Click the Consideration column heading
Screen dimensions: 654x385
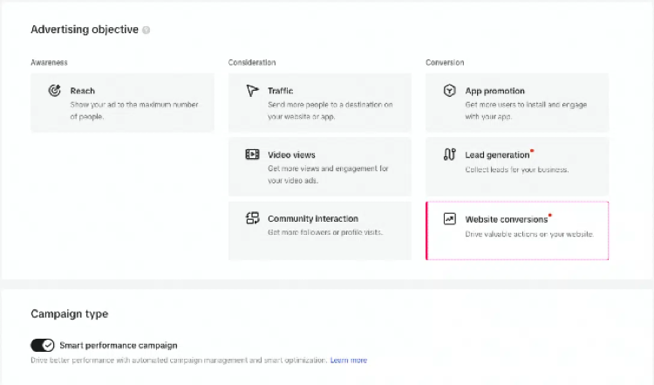tap(252, 63)
